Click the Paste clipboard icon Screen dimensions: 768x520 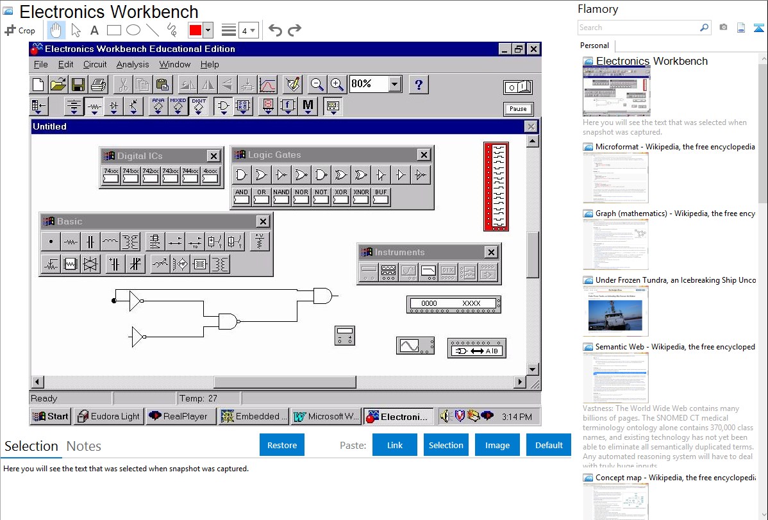click(162, 84)
